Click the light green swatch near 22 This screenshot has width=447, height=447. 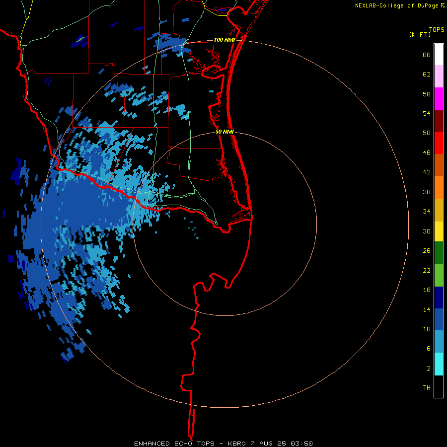(x=439, y=275)
